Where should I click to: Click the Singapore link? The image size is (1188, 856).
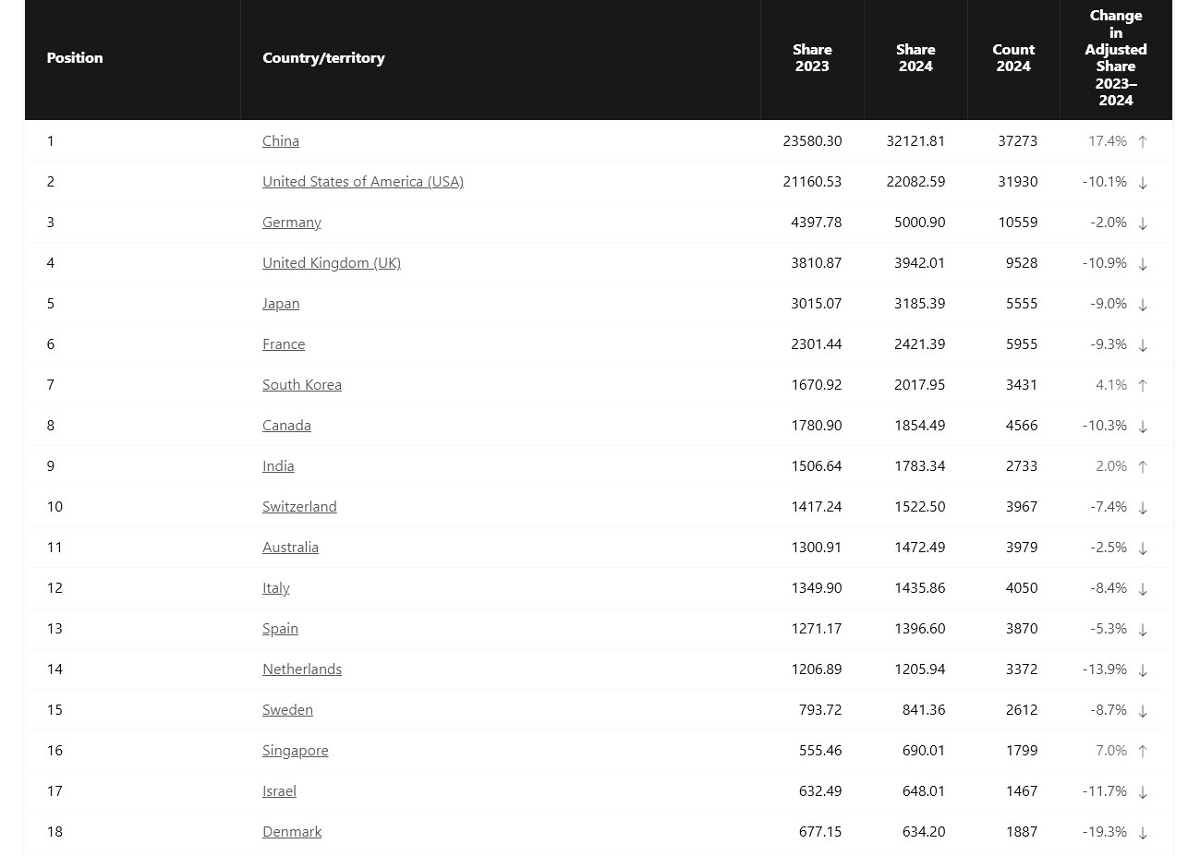pyautogui.click(x=295, y=751)
